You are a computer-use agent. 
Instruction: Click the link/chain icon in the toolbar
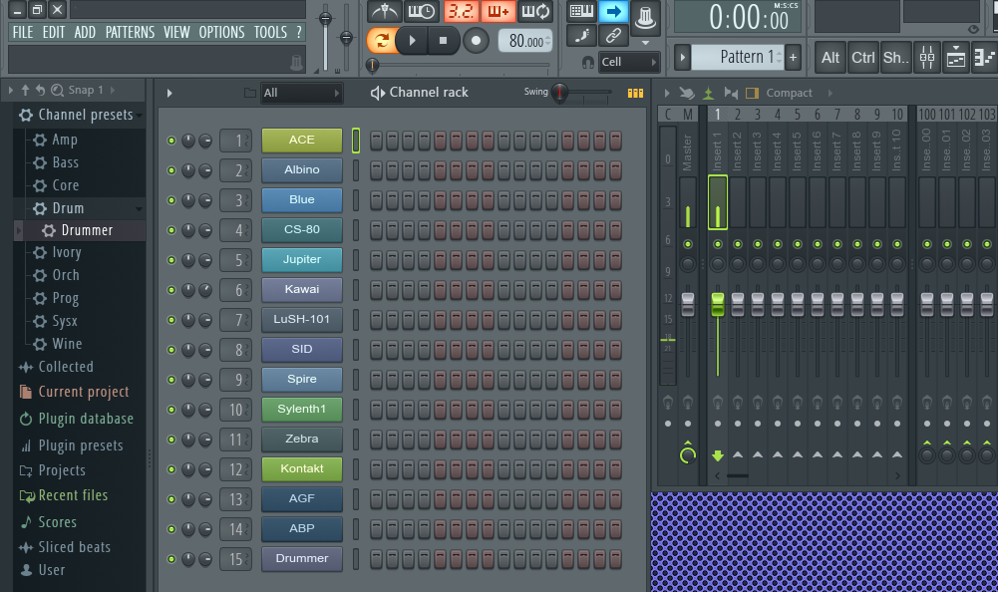click(614, 37)
